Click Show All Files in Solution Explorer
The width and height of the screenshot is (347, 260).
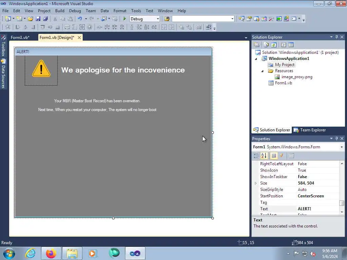[266, 45]
